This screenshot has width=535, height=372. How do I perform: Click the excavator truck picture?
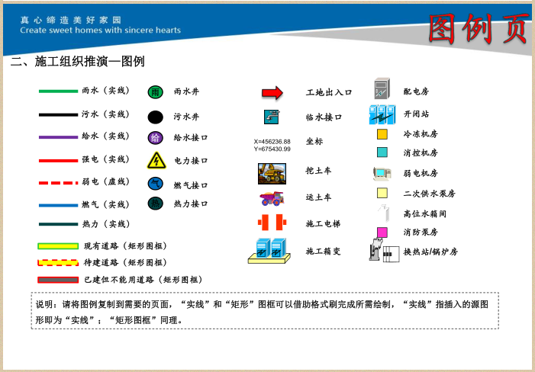point(272,174)
